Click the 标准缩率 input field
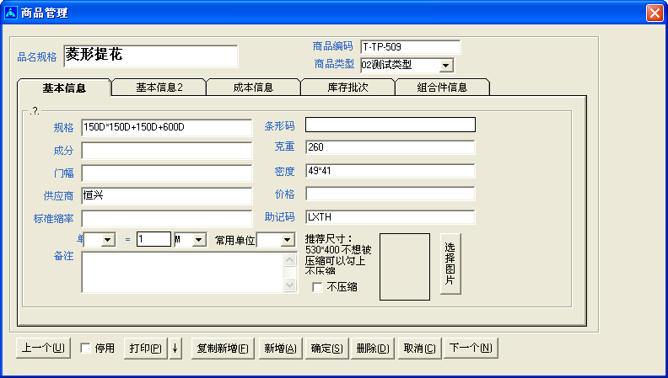 point(166,219)
